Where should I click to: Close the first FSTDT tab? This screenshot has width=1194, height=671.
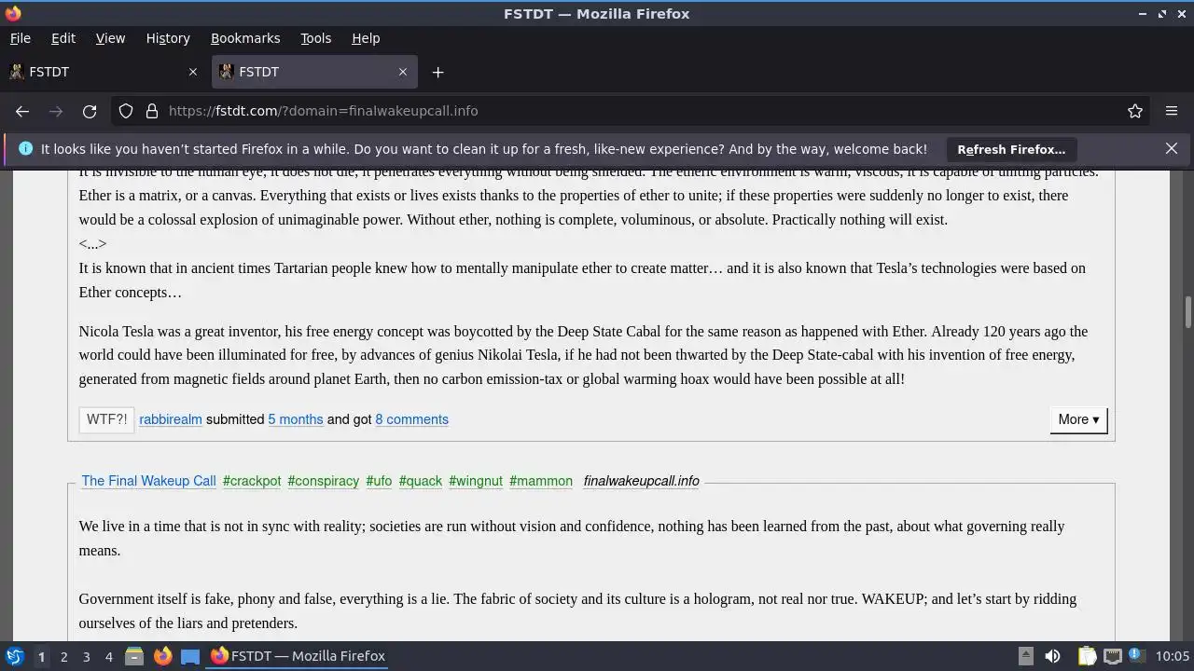(x=193, y=72)
